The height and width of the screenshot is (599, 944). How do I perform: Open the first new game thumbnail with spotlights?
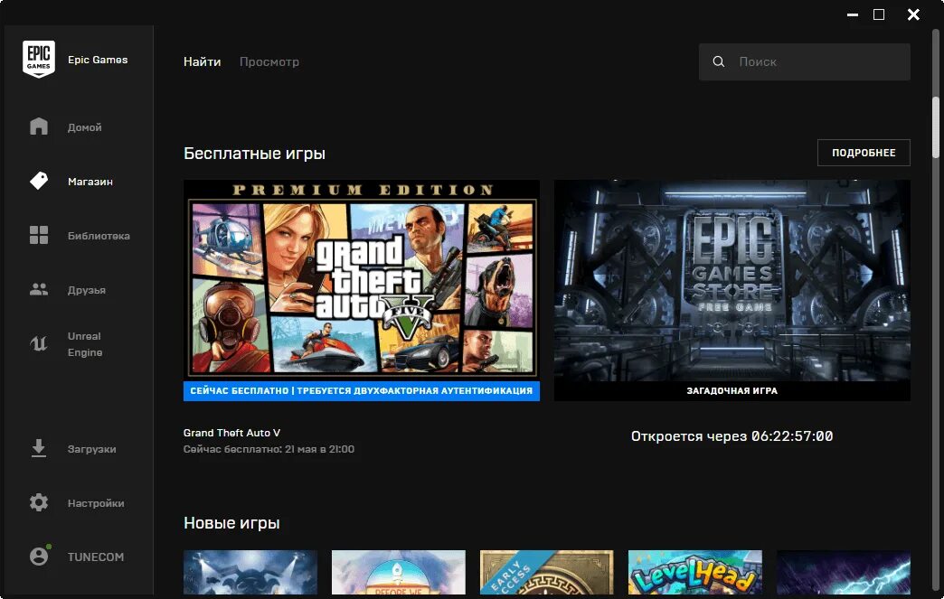[x=250, y=572]
